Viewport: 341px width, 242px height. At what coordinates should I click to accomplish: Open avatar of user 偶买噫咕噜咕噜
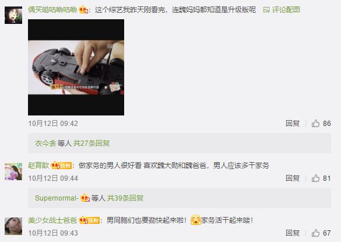(13, 15)
